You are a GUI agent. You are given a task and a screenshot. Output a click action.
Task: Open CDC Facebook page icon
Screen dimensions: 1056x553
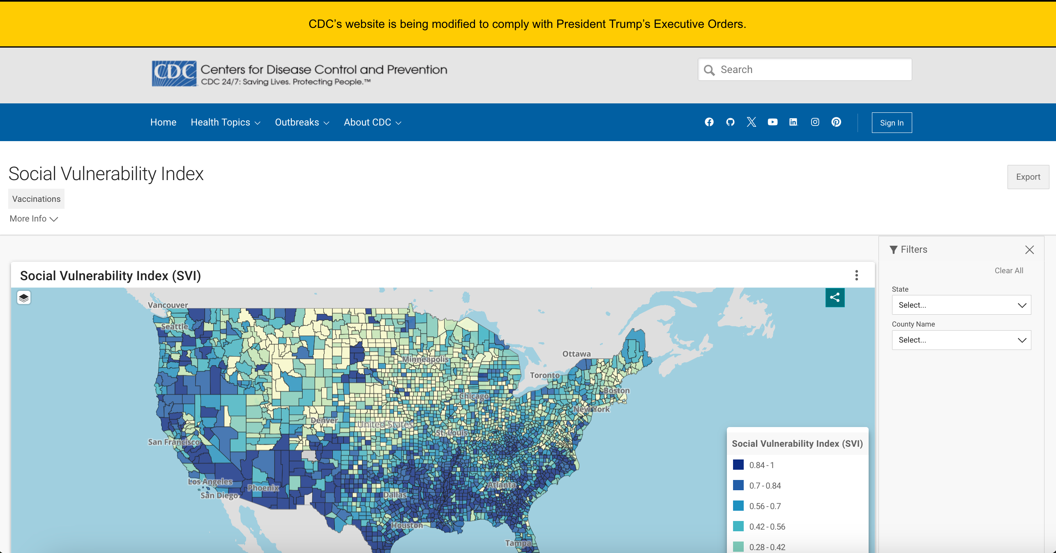[709, 122]
